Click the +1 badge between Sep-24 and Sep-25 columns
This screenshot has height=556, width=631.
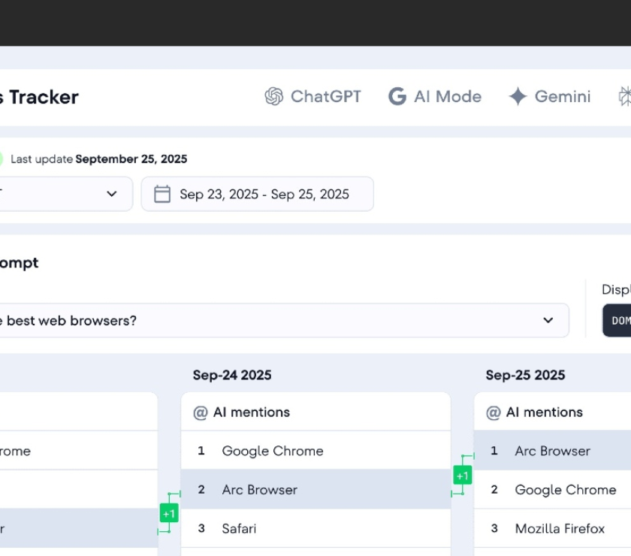coord(462,476)
